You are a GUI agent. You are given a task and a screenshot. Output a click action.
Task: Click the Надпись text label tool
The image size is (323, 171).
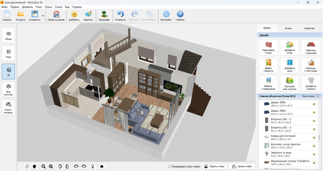tap(88, 16)
